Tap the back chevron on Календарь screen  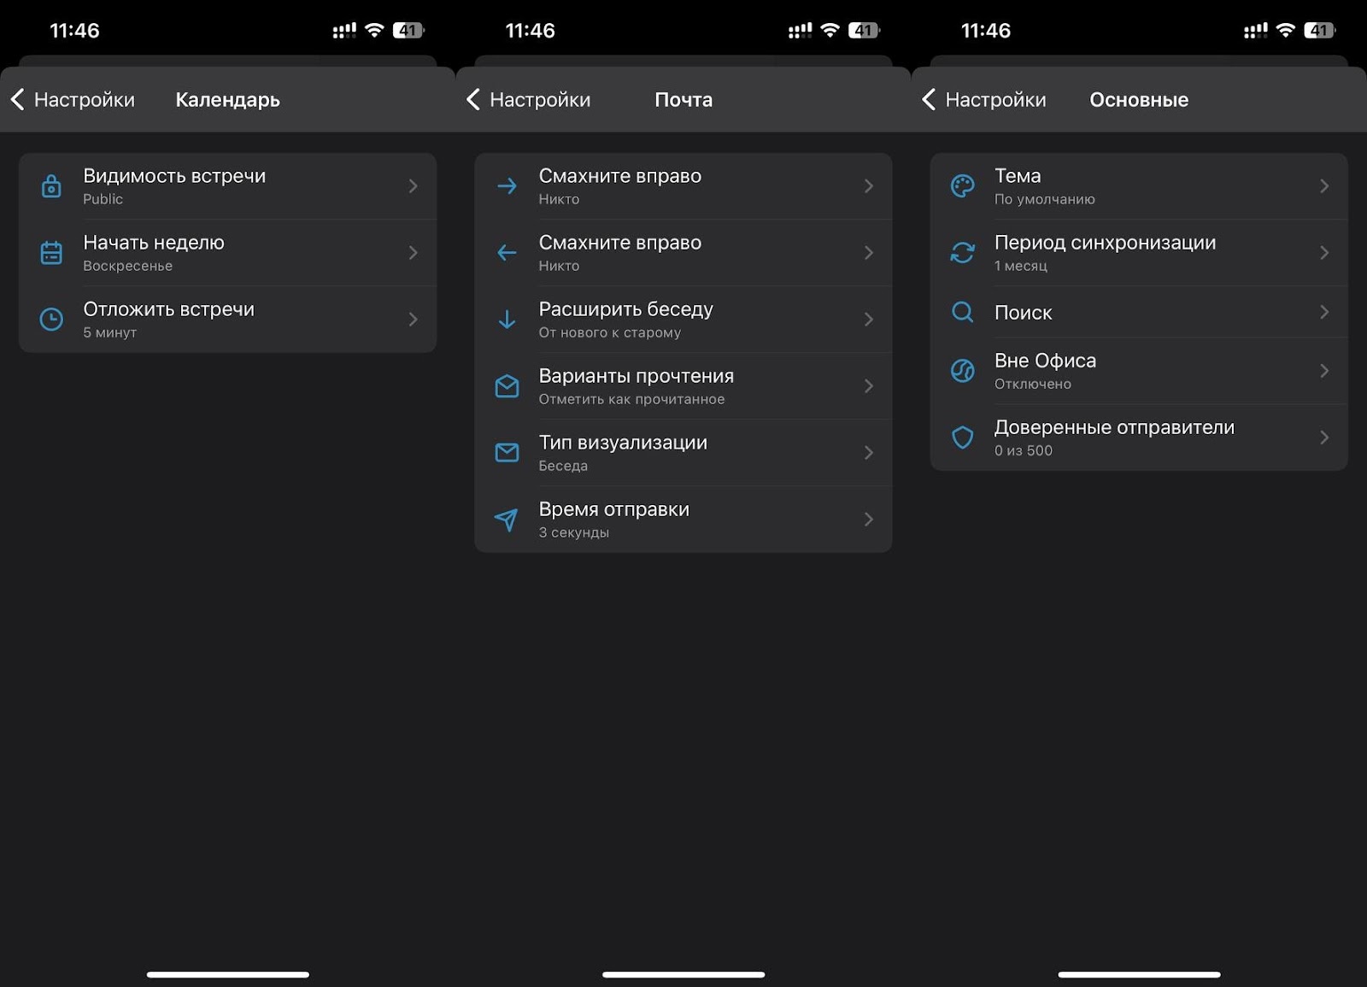pos(17,99)
